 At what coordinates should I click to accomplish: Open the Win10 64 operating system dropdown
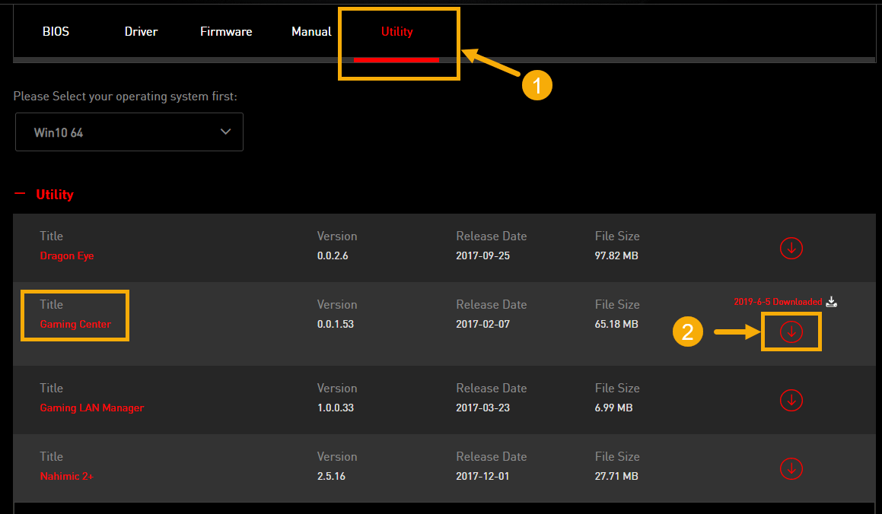coord(129,132)
